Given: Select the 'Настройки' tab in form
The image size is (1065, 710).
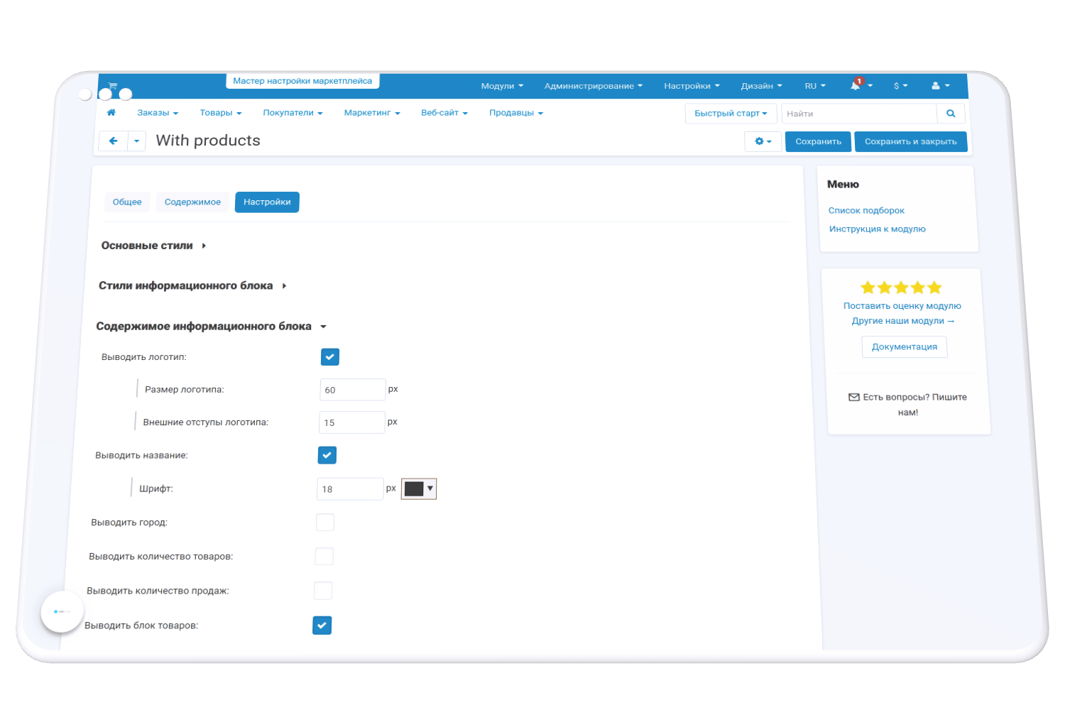Looking at the screenshot, I should click(267, 202).
